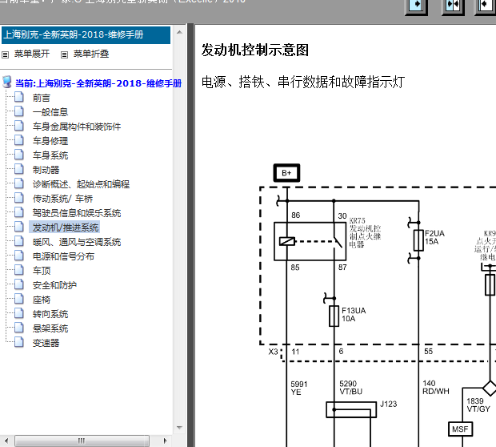Select the 上海别克-全新英朗-2018-维修手册 header

point(86,35)
